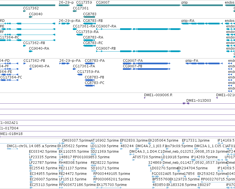Select the CG9040-PA protein label

[x=39, y=66]
